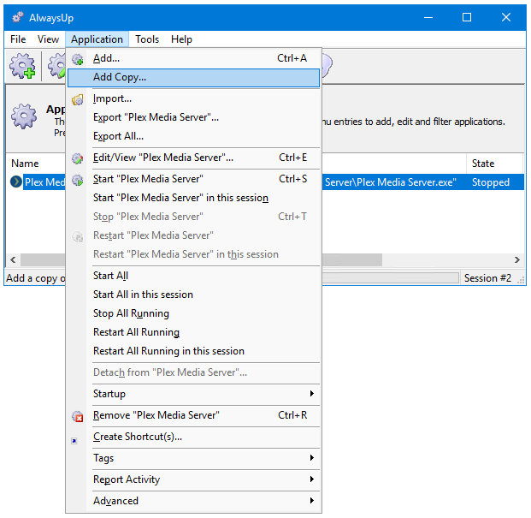
Task: Click the Edit/View gear icon in menu
Action: (x=78, y=158)
